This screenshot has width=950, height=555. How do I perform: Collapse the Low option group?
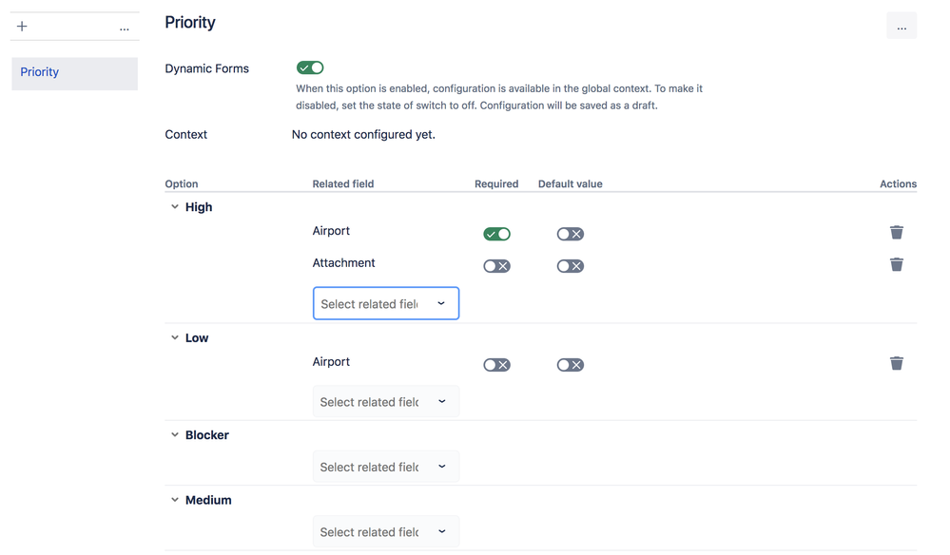[x=174, y=336]
